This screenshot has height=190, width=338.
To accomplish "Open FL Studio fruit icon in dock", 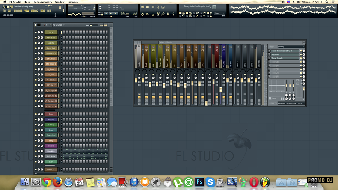I will click(x=265, y=182).
